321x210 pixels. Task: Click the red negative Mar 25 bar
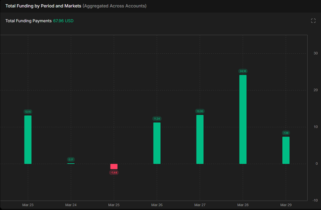tap(114, 167)
